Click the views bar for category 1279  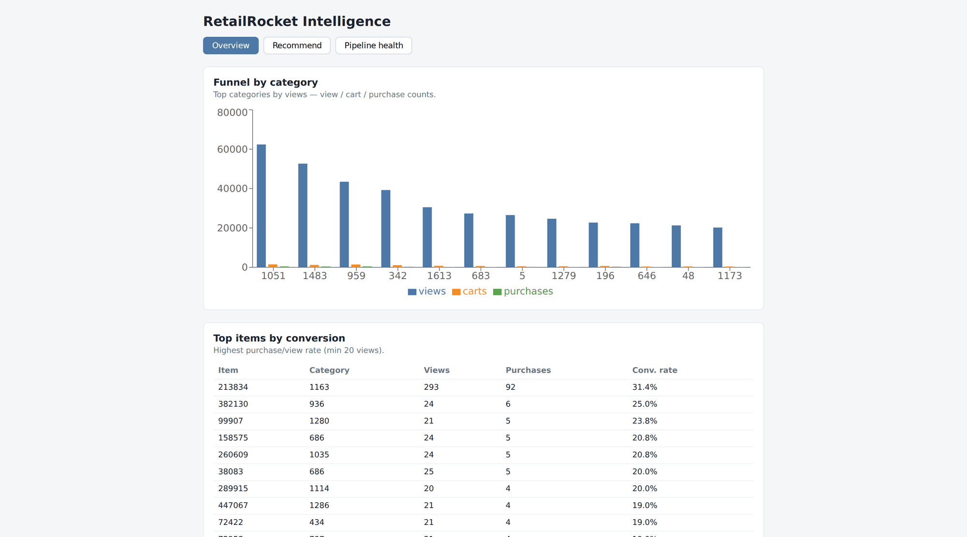tap(552, 243)
